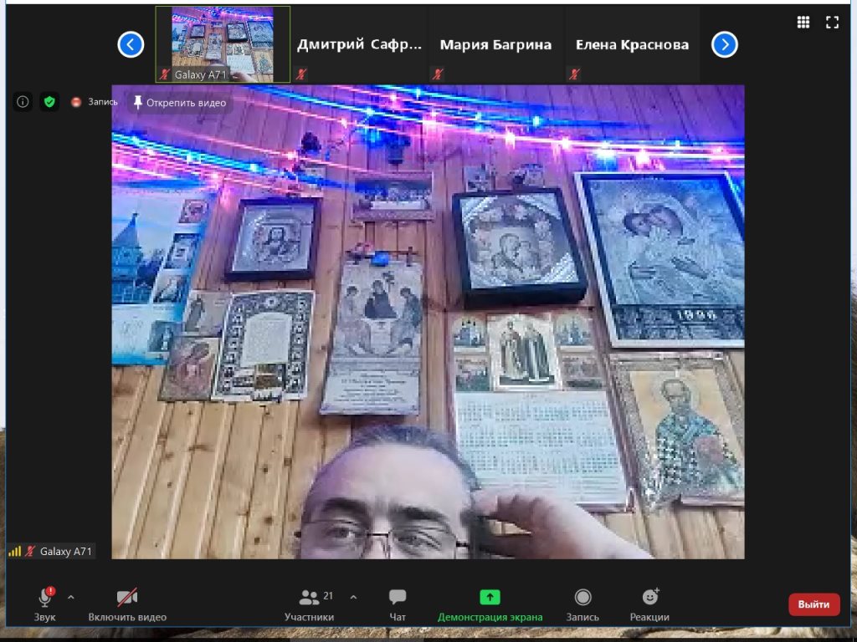Click signal strength bars icon
Image resolution: width=857 pixels, height=642 pixels.
[15, 552]
